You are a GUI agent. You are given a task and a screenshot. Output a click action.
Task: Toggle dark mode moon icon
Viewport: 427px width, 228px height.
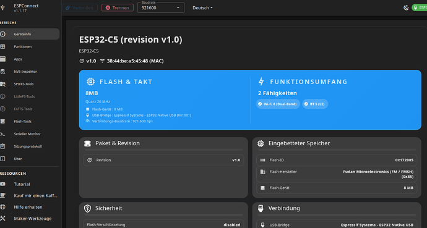coord(406,7)
